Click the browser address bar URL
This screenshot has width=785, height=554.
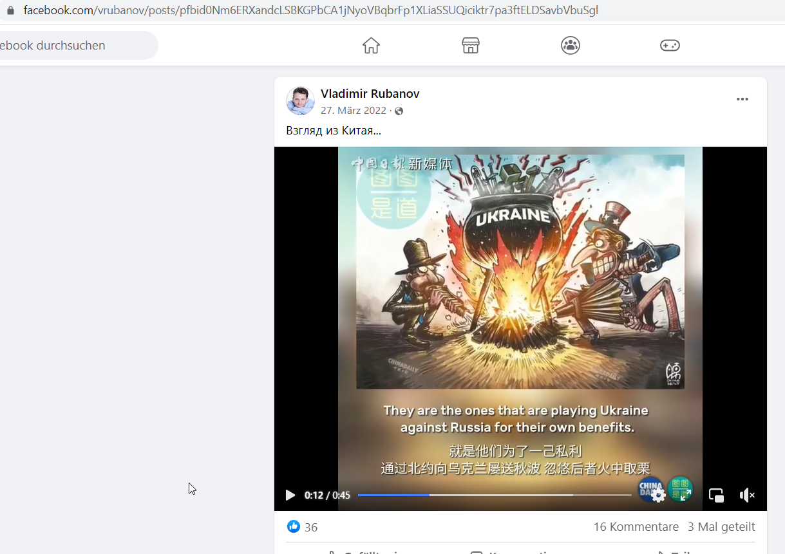coord(311,10)
